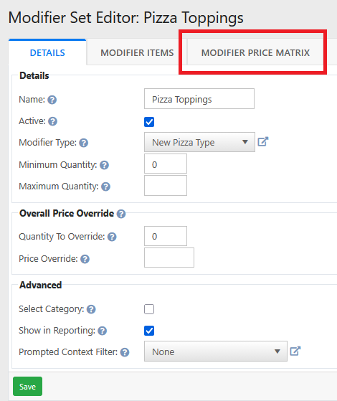The width and height of the screenshot is (337, 401).
Task: Click the Maximum Quantity field
Action: (x=166, y=185)
